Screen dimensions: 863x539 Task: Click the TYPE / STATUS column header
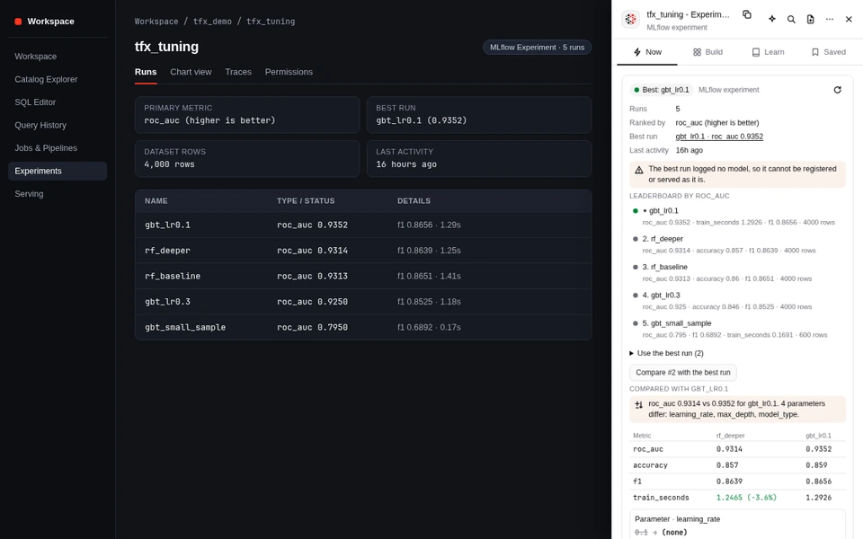[x=306, y=200]
